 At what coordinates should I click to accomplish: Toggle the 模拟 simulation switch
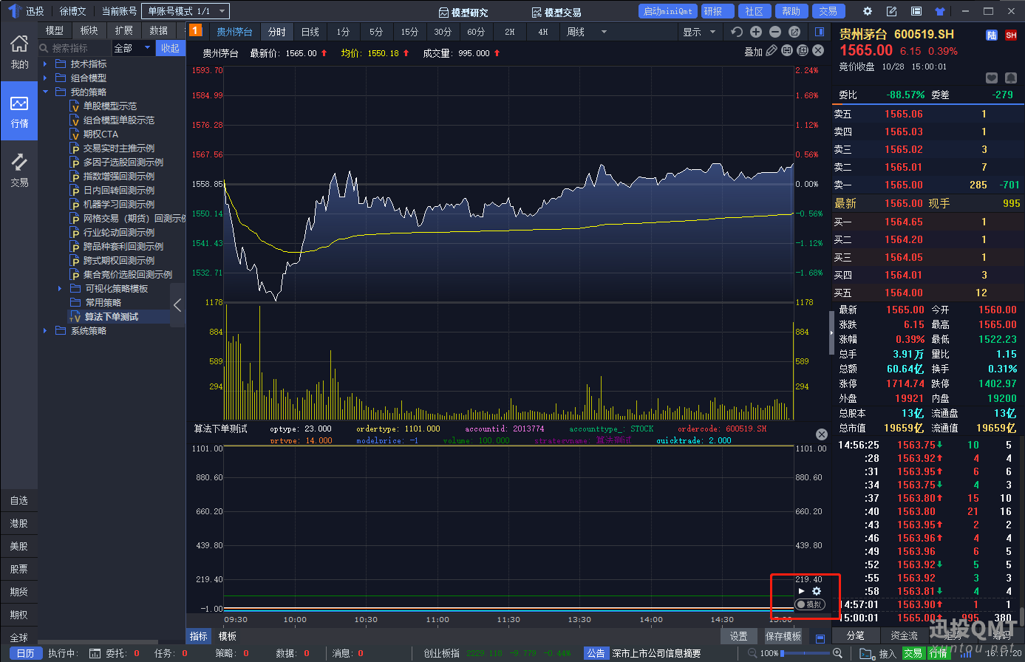(810, 604)
